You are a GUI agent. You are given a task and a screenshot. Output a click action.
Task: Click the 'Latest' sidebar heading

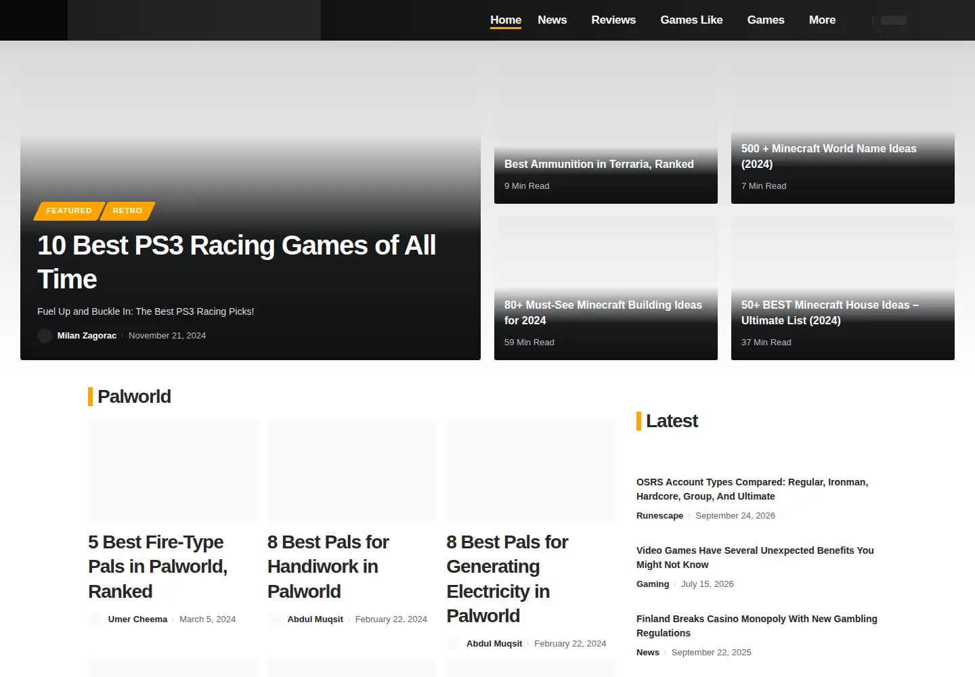[x=672, y=421]
